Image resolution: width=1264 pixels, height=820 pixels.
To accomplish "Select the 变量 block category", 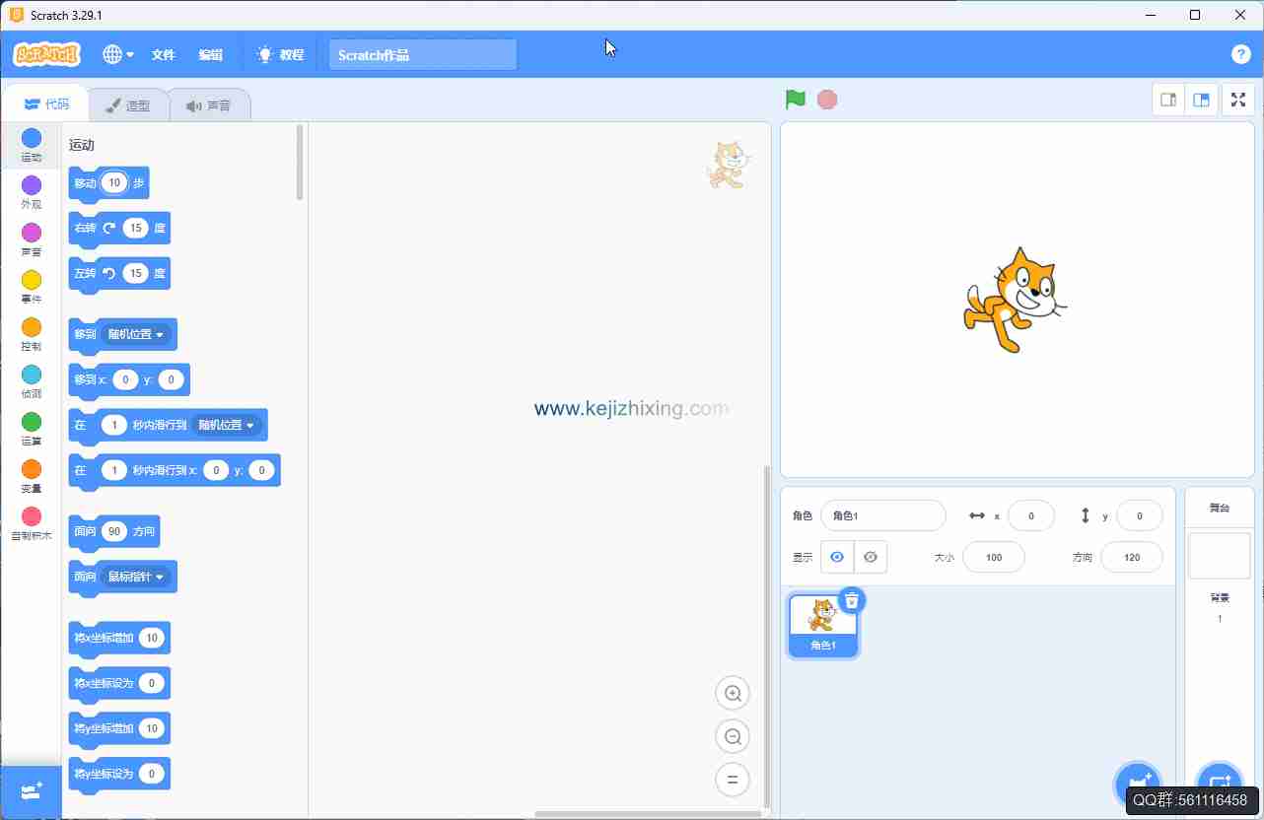I will click(32, 476).
